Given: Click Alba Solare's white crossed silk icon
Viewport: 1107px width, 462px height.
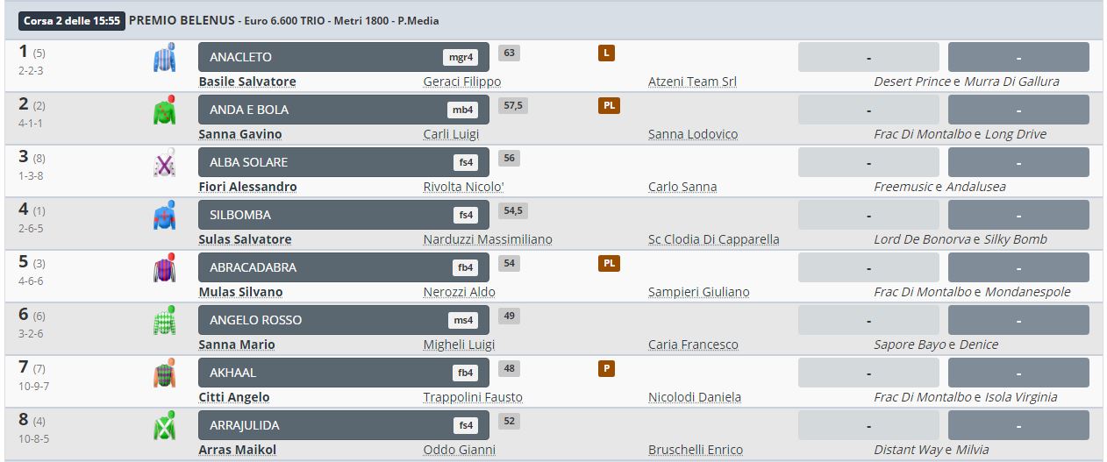Looking at the screenshot, I should click(x=164, y=163).
